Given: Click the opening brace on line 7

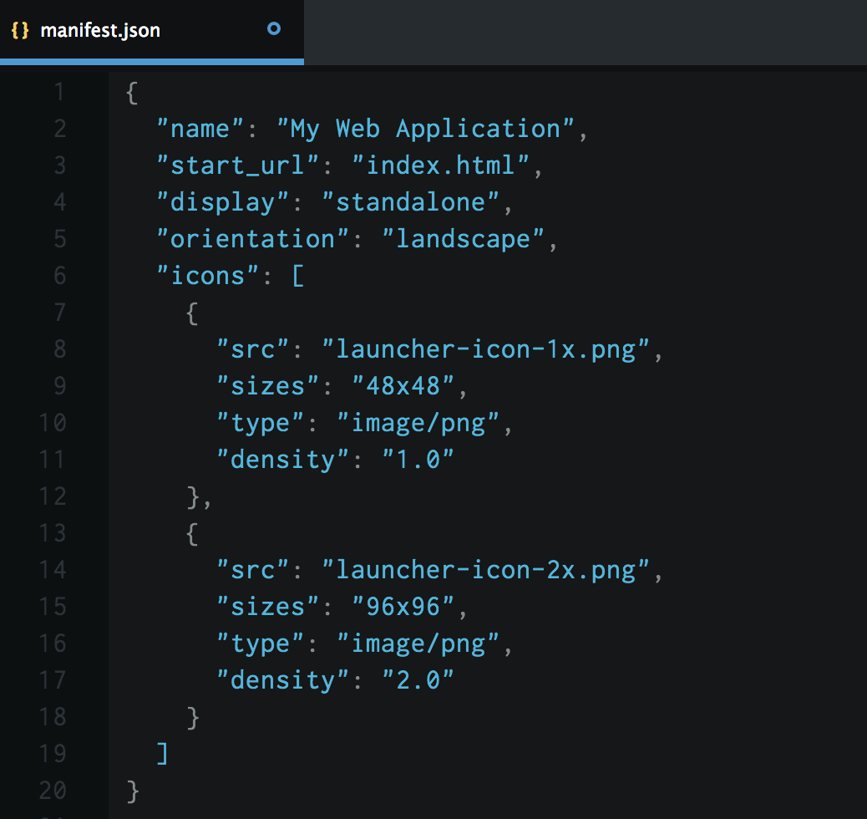Looking at the screenshot, I should tap(192, 313).
